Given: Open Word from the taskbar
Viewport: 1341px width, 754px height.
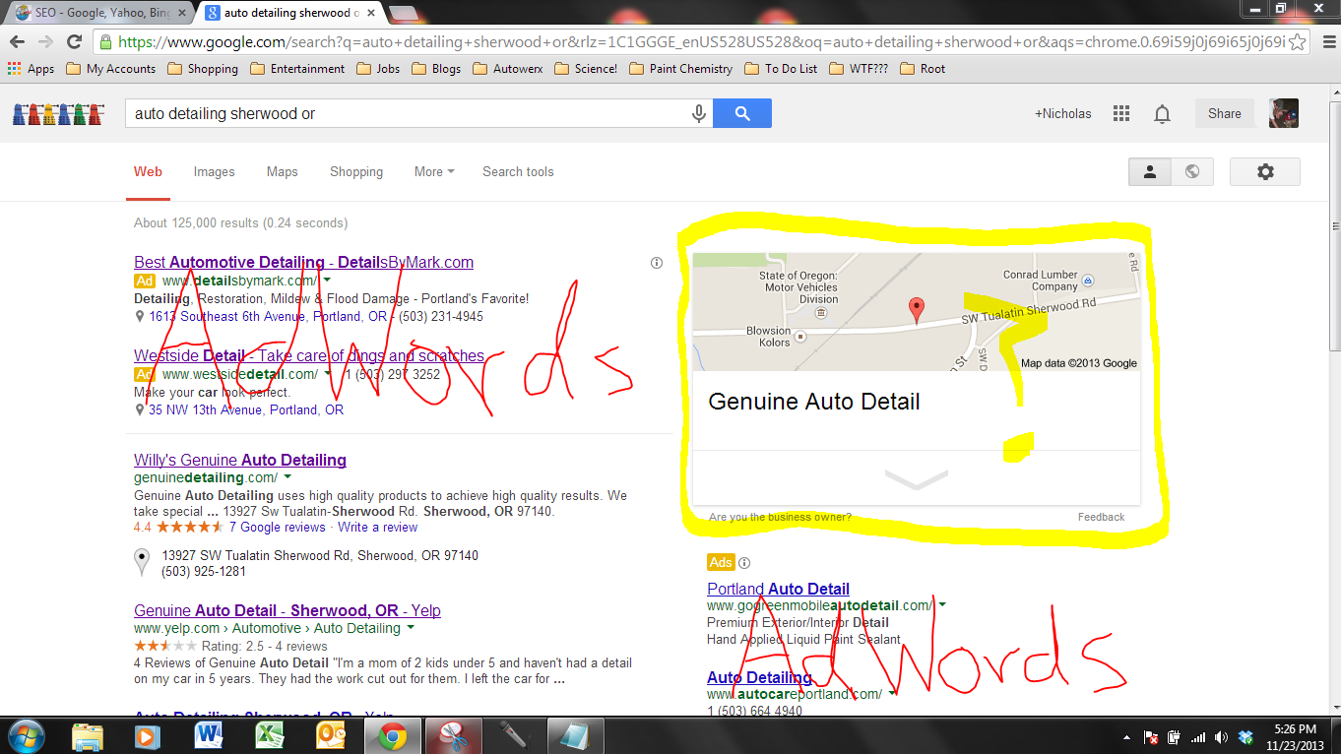Looking at the screenshot, I should click(x=209, y=735).
